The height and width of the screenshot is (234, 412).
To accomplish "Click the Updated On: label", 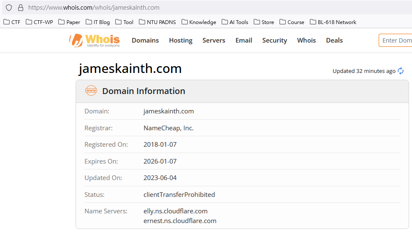I will click(103, 178).
